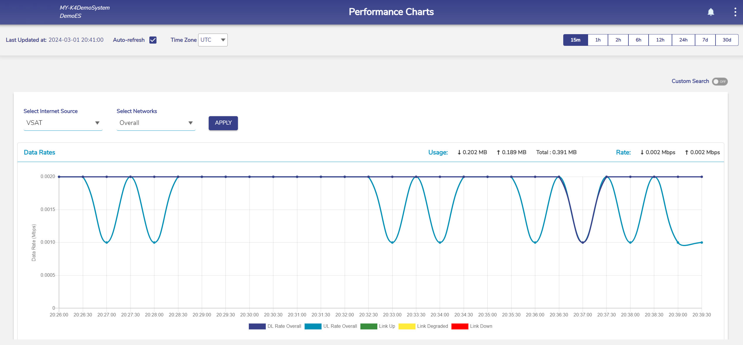Choose the 6h time range
The image size is (743, 345).
click(638, 40)
